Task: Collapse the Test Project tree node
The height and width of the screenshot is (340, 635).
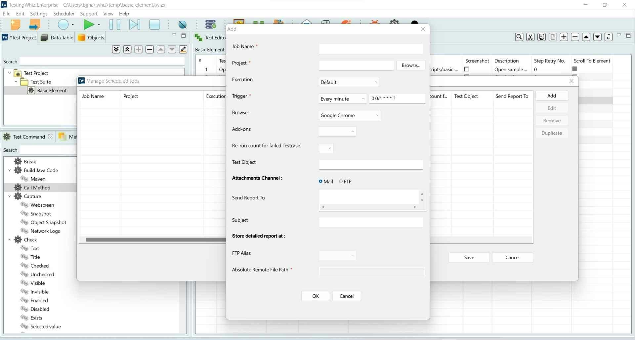Action: pyautogui.click(x=9, y=73)
